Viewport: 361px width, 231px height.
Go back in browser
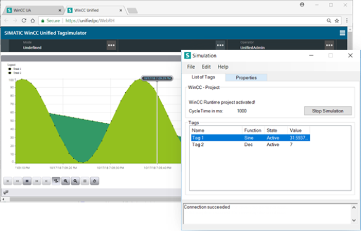click(x=6, y=20)
